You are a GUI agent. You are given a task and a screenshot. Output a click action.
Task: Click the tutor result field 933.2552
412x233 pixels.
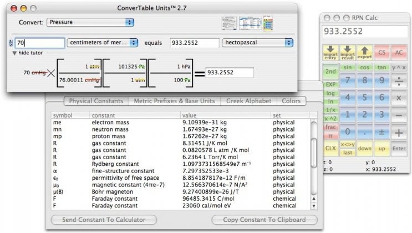tap(230, 73)
